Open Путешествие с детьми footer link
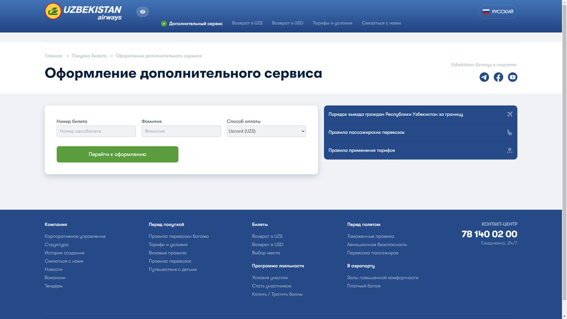This screenshot has width=567, height=319. [173, 269]
